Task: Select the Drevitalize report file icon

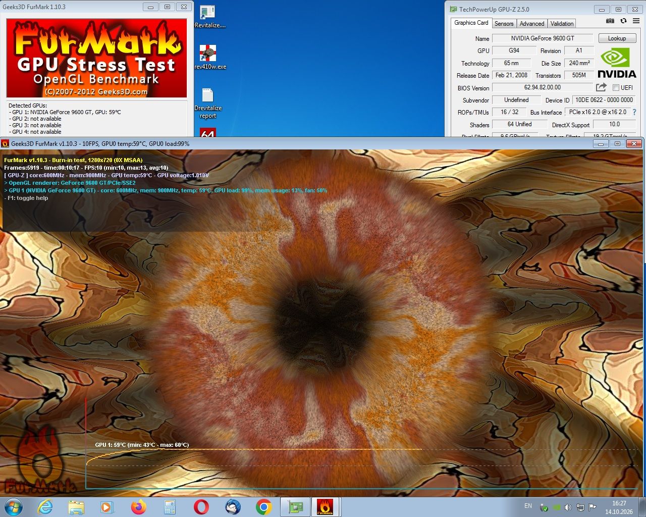Action: click(x=208, y=104)
